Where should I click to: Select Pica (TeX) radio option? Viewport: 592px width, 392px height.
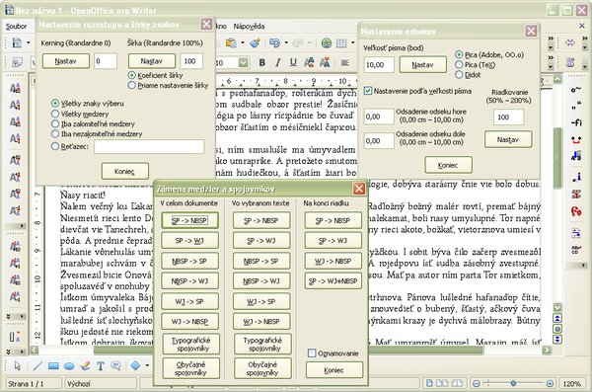(475, 64)
